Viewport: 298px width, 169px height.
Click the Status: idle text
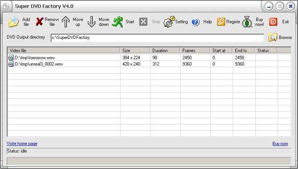(17, 151)
